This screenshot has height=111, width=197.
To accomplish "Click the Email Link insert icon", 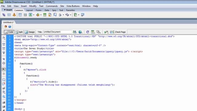I will (9, 15).
